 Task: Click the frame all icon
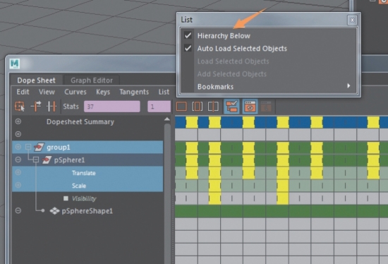pyautogui.click(x=181, y=107)
